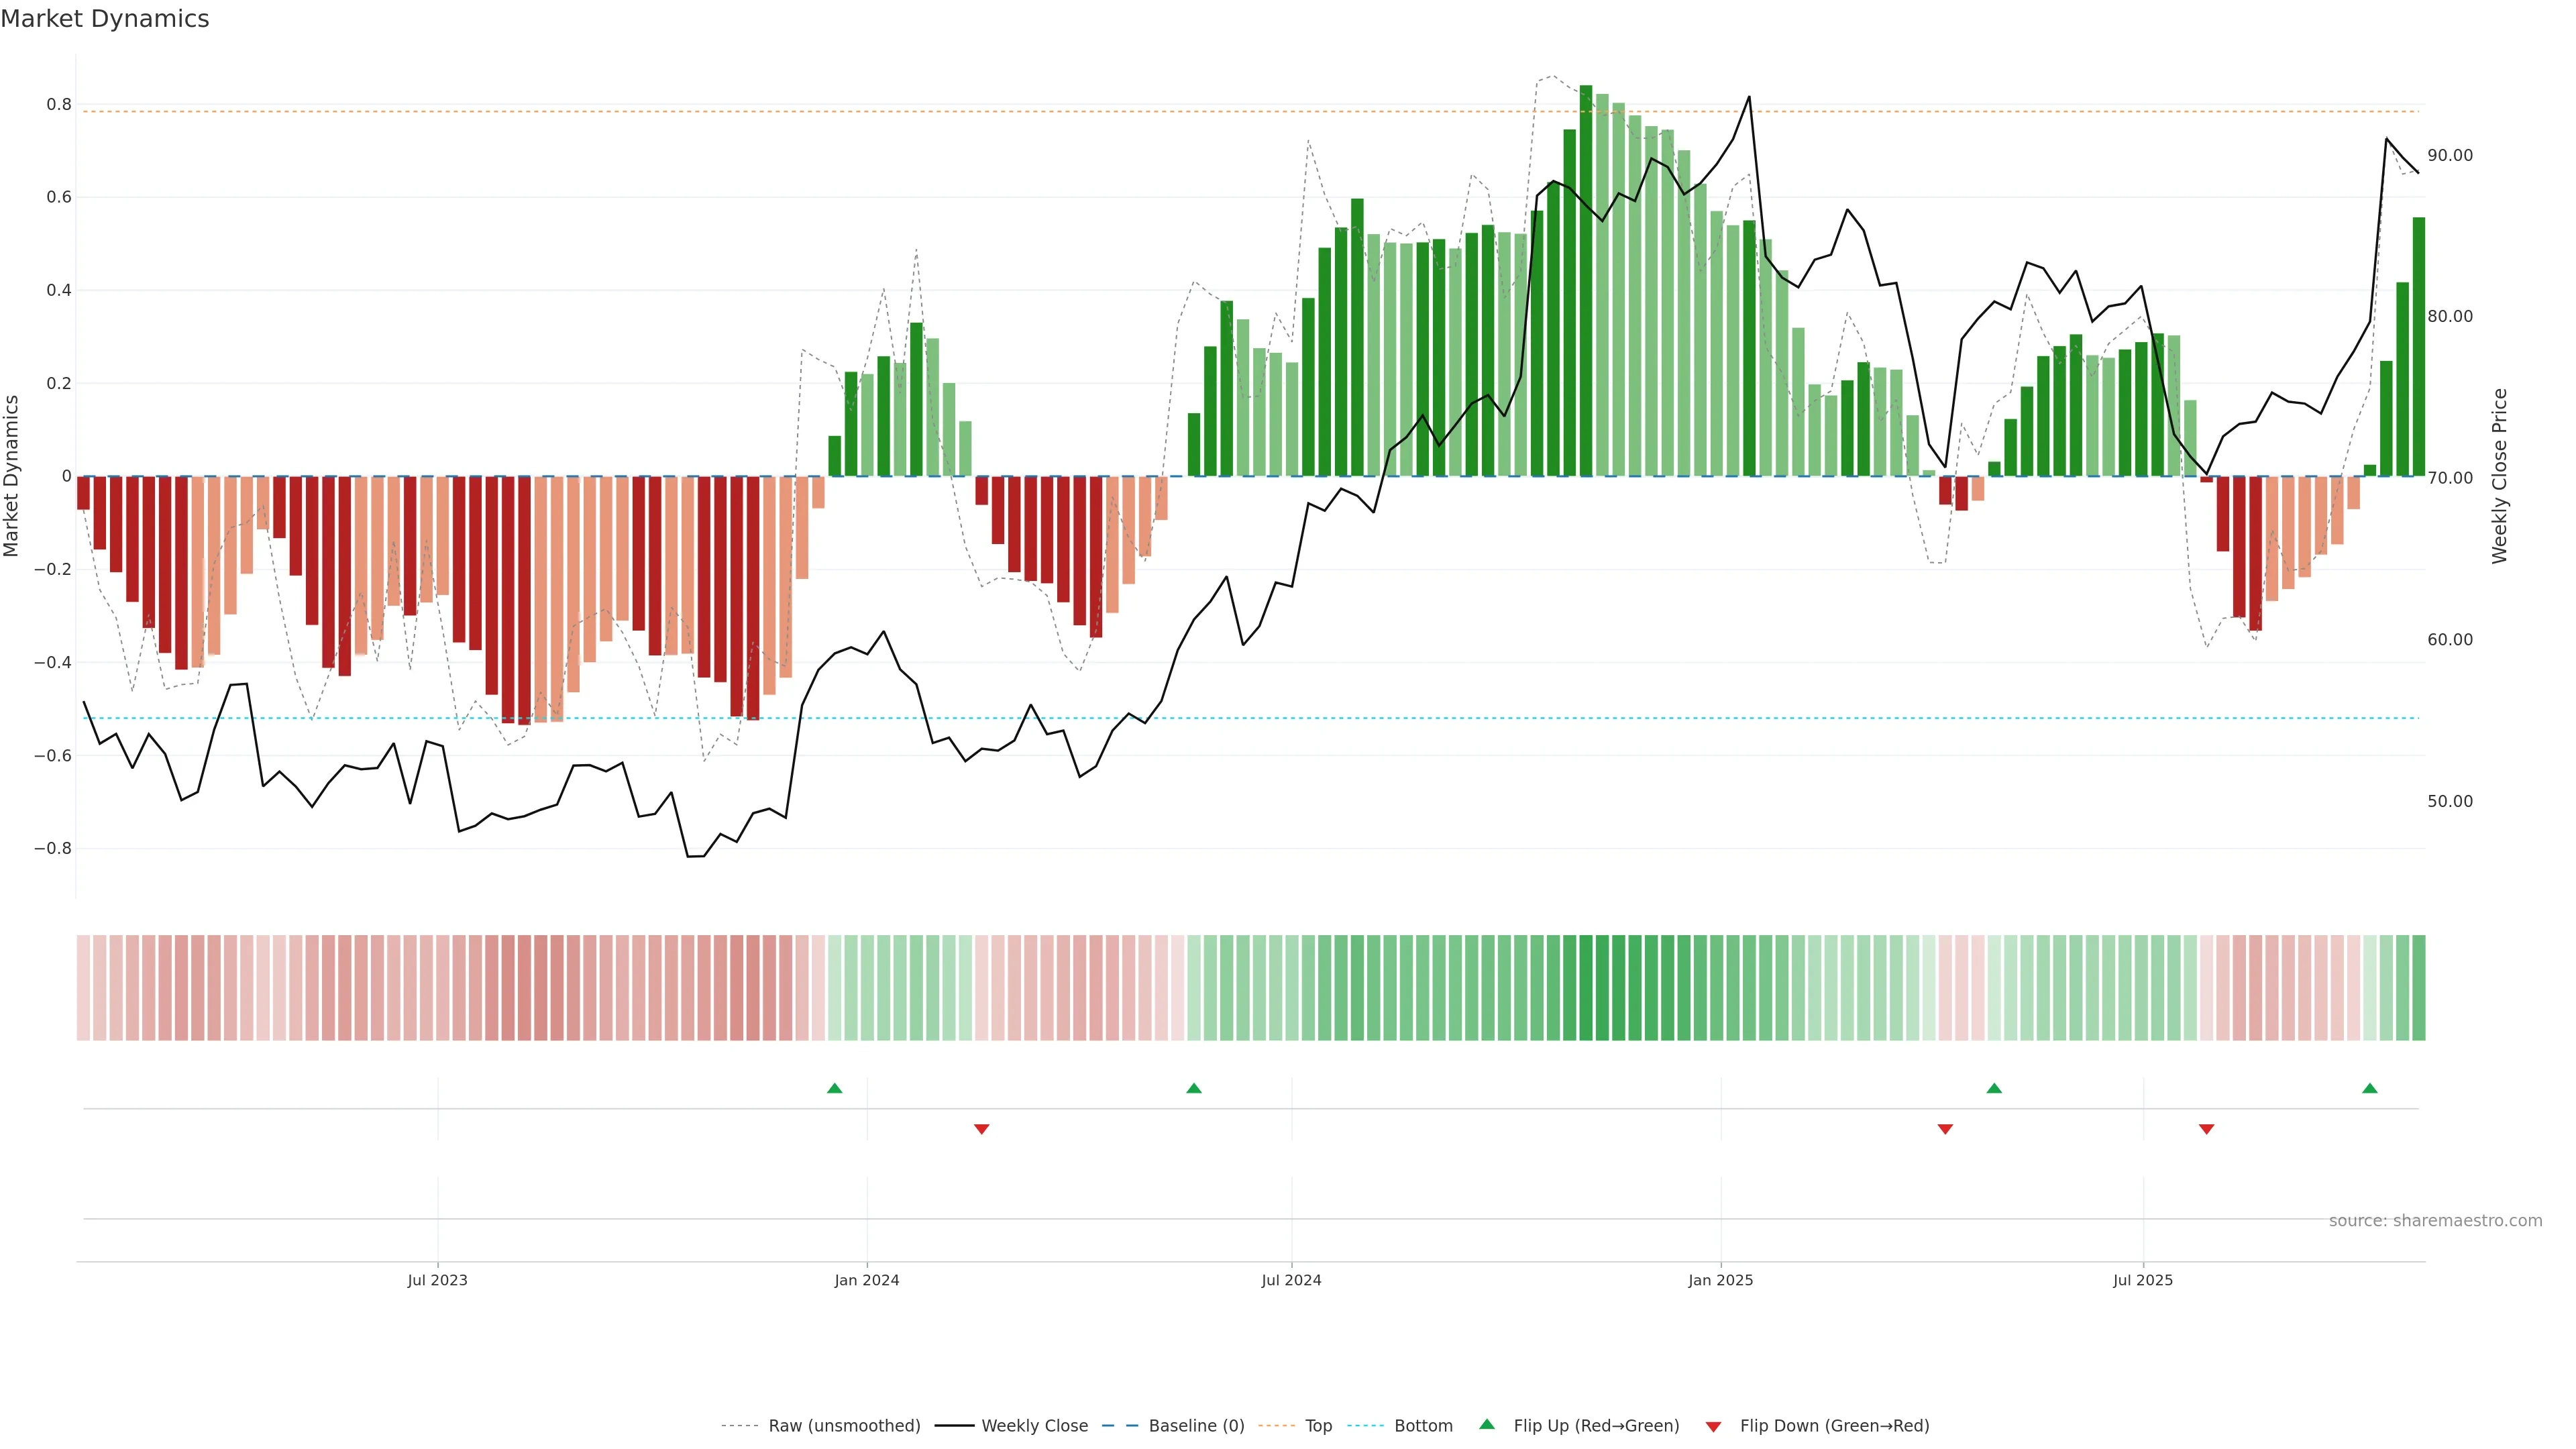Viewport: 2576px width, 1449px height.
Task: Click the first green flip-up triangle marker
Action: click(x=835, y=1088)
